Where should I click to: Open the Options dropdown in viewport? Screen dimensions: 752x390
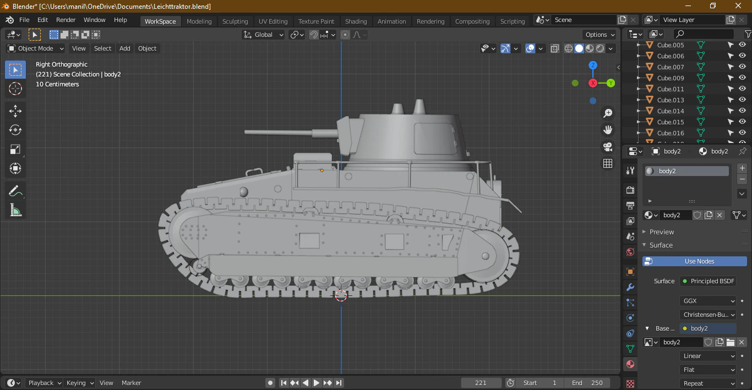600,35
